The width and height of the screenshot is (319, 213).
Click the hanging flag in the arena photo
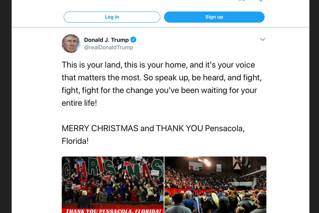237,163
